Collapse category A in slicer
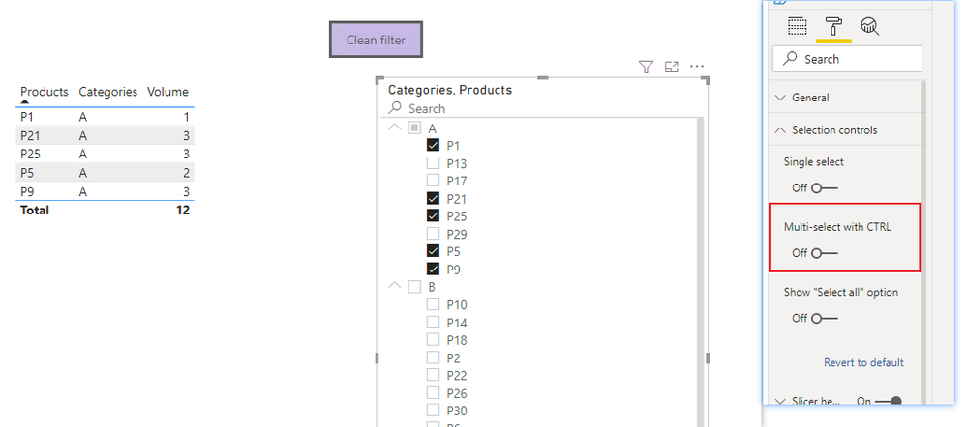Image resolution: width=967 pixels, height=427 pixels. click(394, 128)
